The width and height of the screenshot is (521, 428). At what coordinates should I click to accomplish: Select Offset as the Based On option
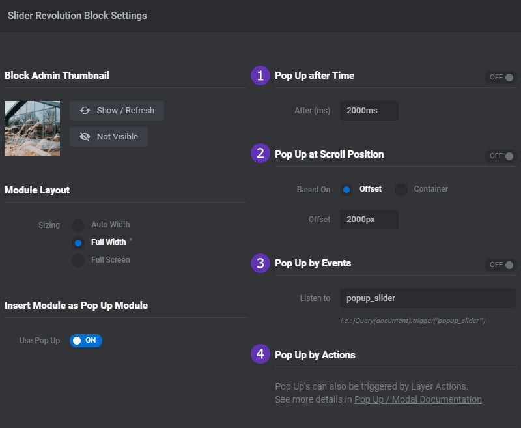(346, 190)
